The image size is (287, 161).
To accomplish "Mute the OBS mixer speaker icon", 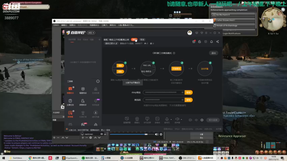I will [x=156, y=135].
